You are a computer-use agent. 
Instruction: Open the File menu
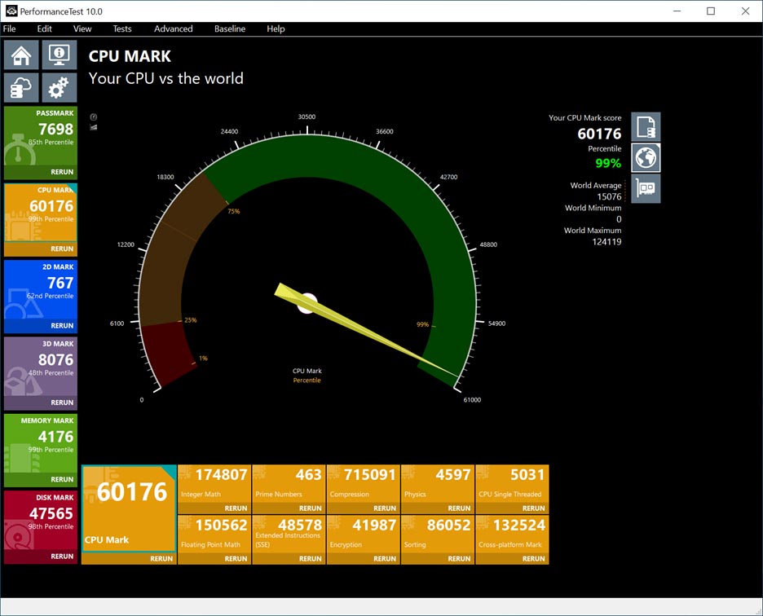(x=9, y=29)
